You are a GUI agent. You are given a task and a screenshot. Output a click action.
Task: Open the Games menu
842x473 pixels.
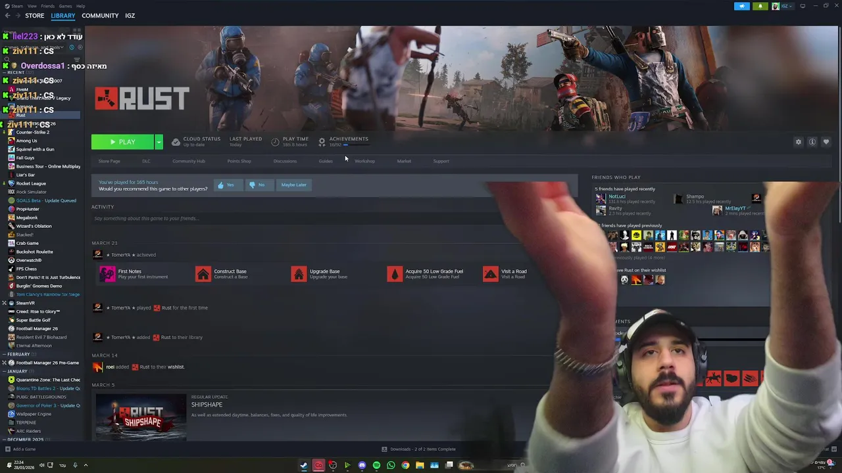pyautogui.click(x=65, y=6)
